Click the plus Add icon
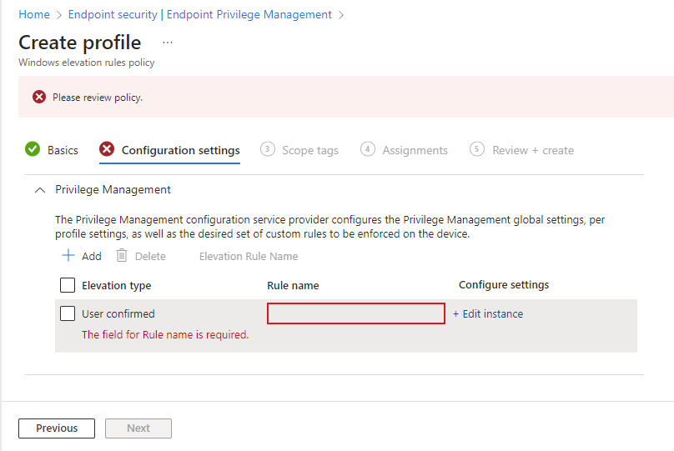This screenshot has height=451, width=674. click(x=68, y=256)
